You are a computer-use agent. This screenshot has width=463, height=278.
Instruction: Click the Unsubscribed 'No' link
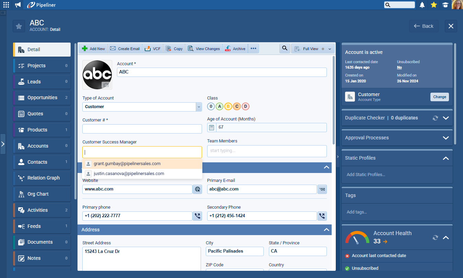tap(399, 67)
